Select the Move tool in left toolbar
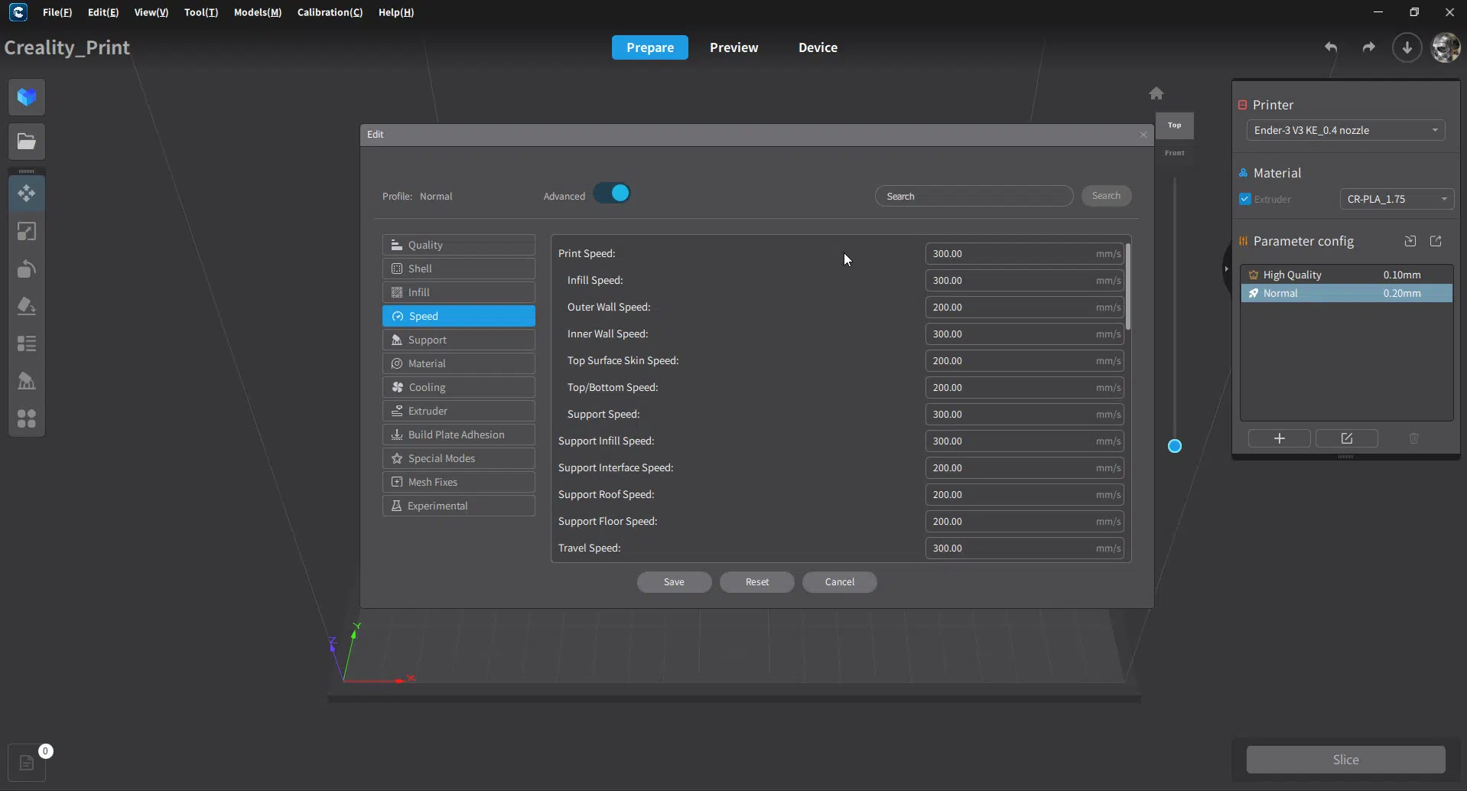Image resolution: width=1467 pixels, height=791 pixels. (x=27, y=194)
